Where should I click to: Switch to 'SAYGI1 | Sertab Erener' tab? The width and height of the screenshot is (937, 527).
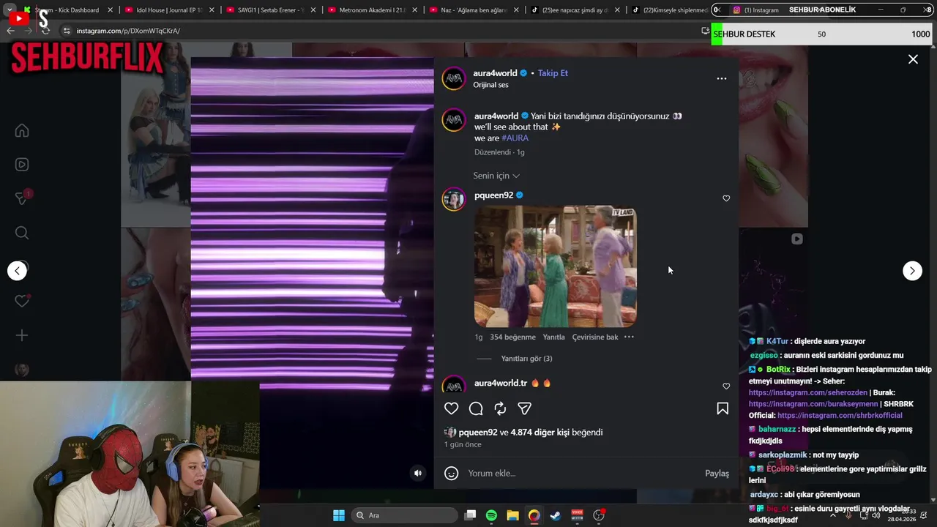(270, 10)
